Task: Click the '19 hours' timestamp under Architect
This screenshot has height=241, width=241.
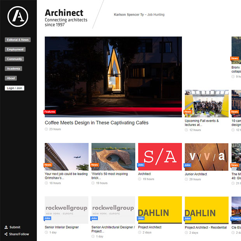Action: pyautogui.click(x=148, y=179)
